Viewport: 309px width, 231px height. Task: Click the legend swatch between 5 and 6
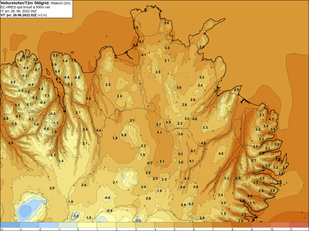point(184,225)
